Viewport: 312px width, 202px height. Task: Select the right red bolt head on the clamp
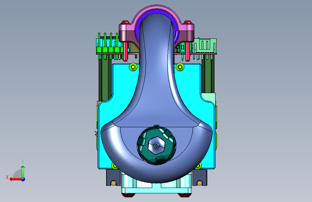pyautogui.click(x=187, y=22)
